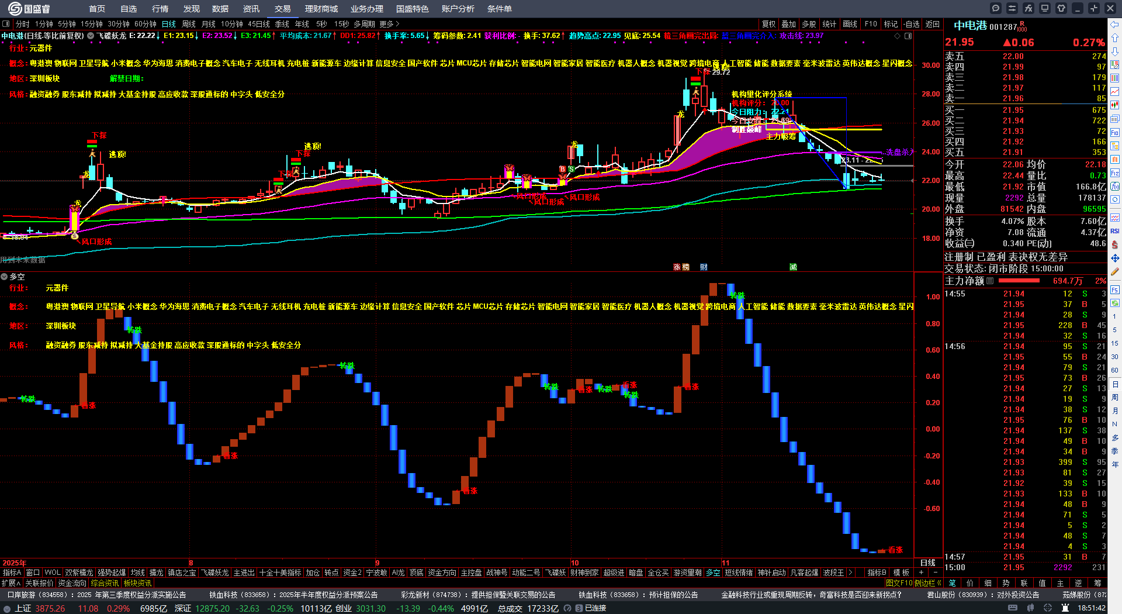The image size is (1122, 614).
Task: Open the 综合资讯 news link
Action: point(105,583)
